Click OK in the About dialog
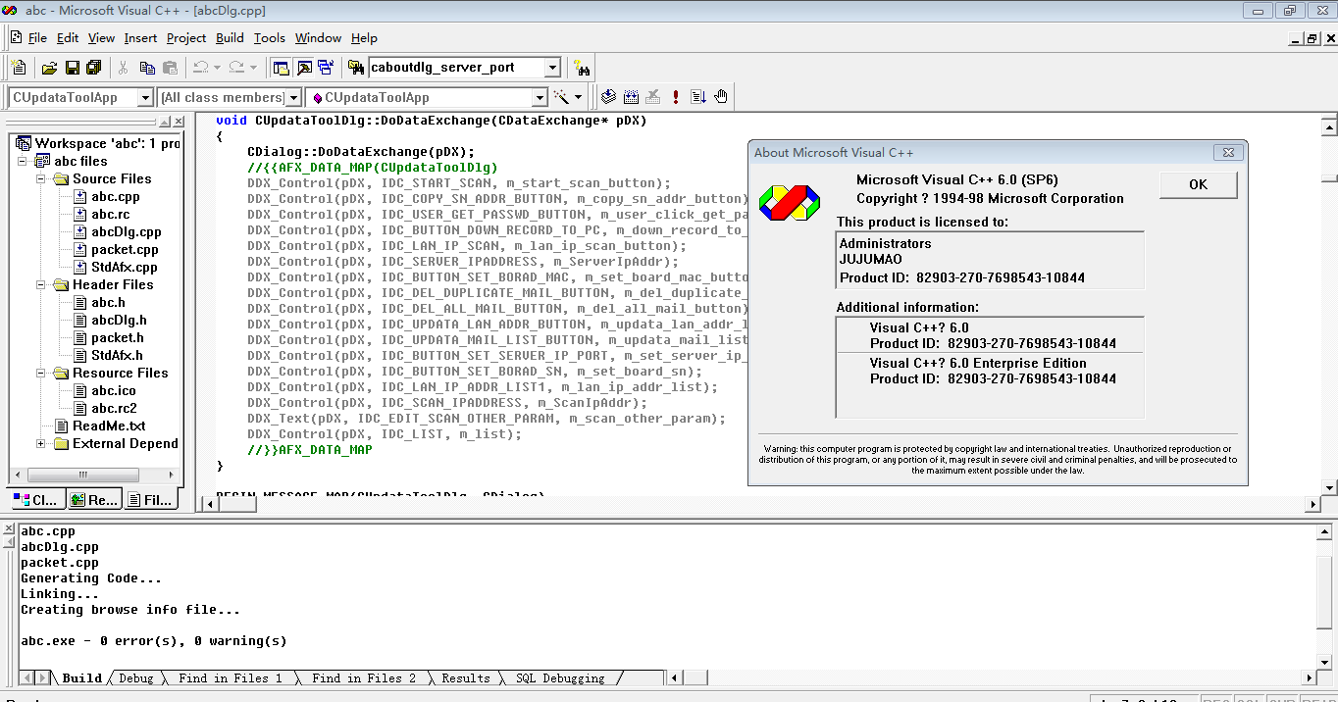1338x702 pixels. point(1198,184)
